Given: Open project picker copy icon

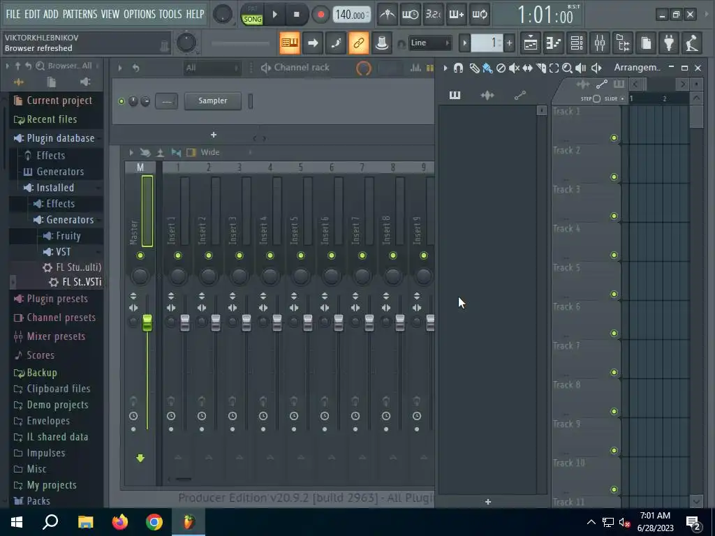Looking at the screenshot, I should click(646, 43).
